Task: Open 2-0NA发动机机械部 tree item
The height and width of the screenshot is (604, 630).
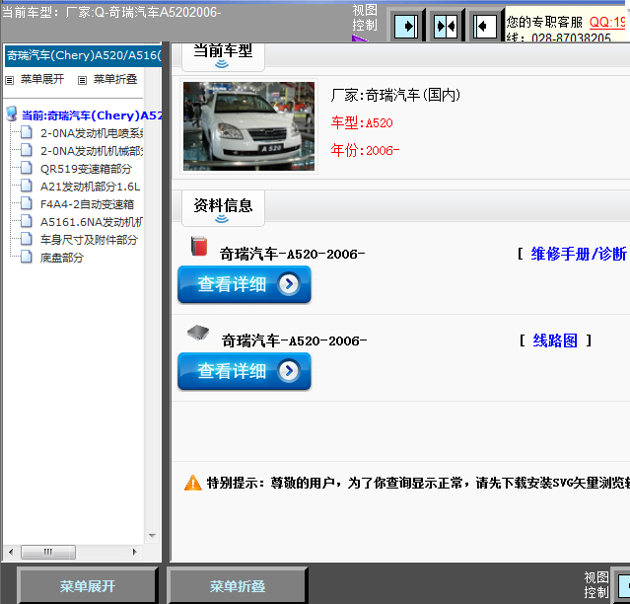Action: 92,151
